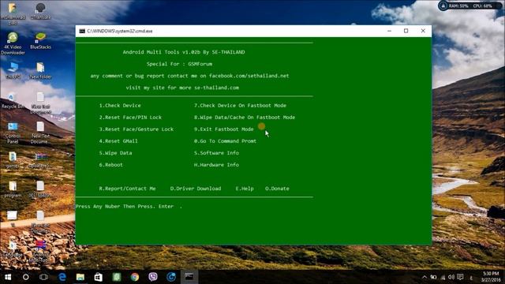505x284 pixels.
Task: Show hidden system tray icons
Action: (425, 277)
